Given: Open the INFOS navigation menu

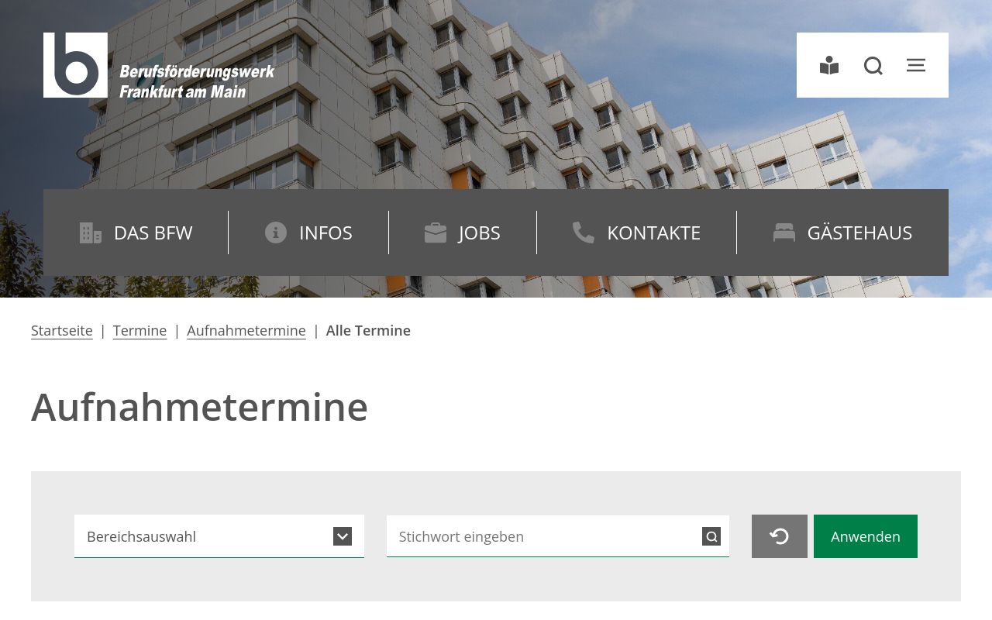Looking at the screenshot, I should click(308, 232).
